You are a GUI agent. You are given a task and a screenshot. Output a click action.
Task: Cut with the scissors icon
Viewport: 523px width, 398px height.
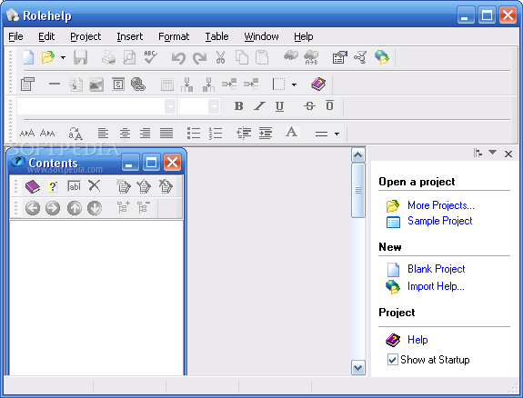220,57
